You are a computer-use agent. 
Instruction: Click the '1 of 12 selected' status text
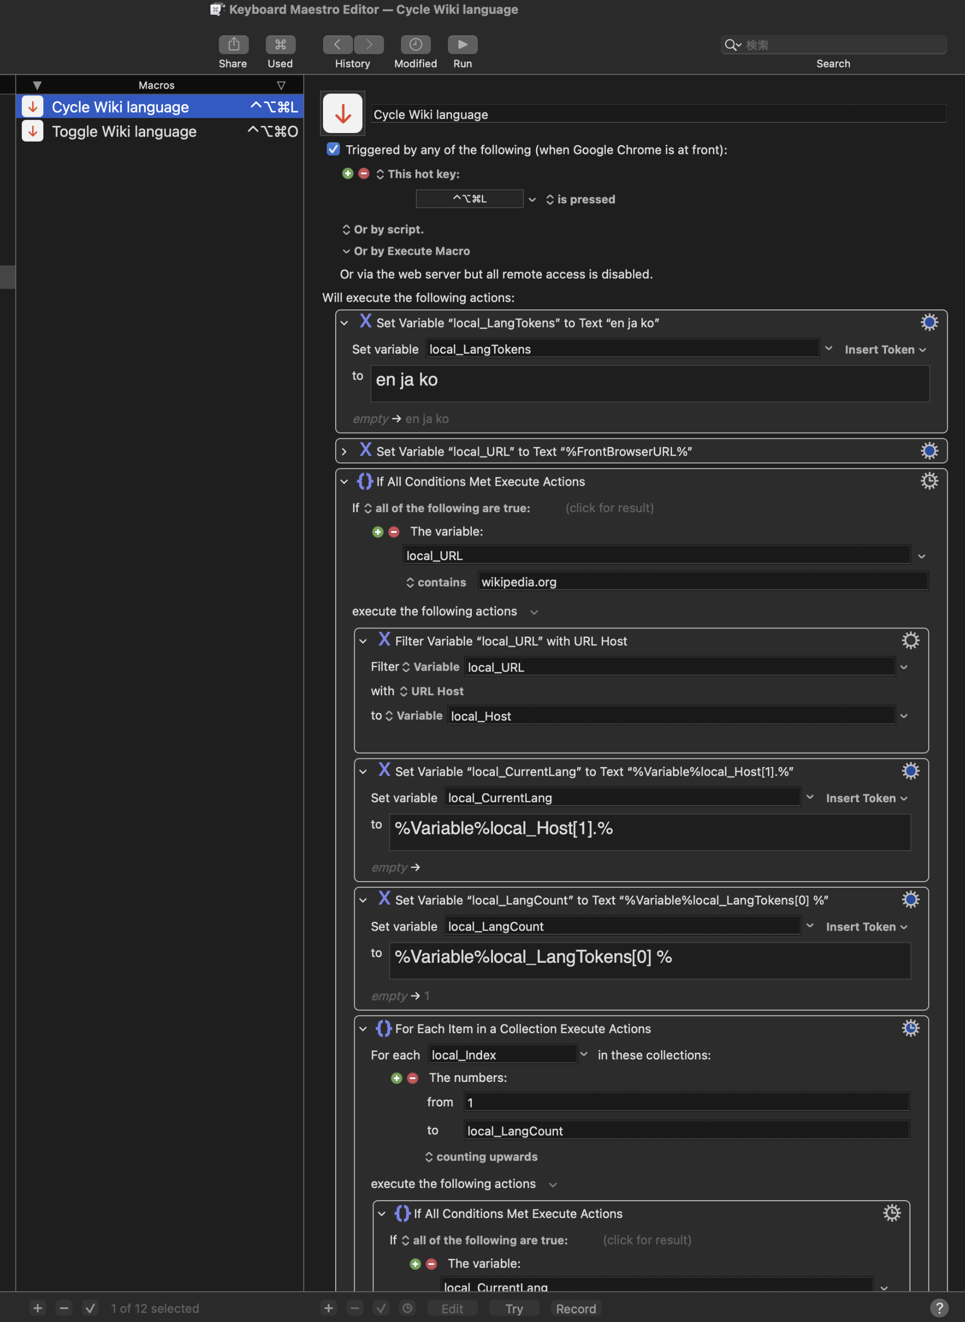pyautogui.click(x=155, y=1309)
